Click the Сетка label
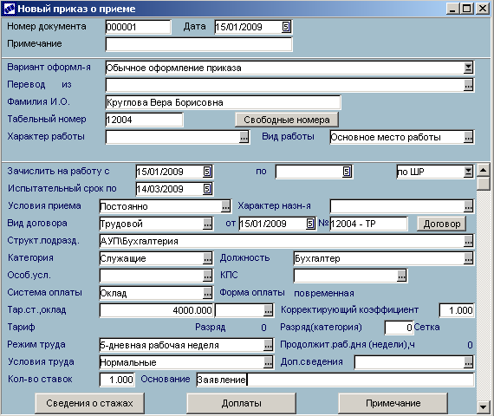This screenshot has width=494, height=416. pyautogui.click(x=427, y=327)
